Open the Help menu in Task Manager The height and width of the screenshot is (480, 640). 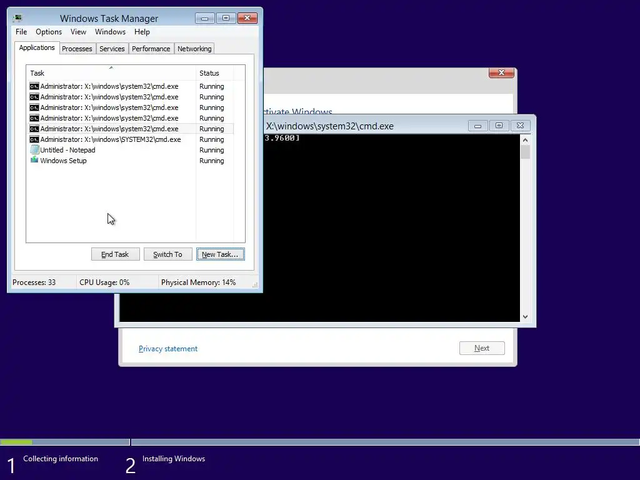[x=142, y=32]
